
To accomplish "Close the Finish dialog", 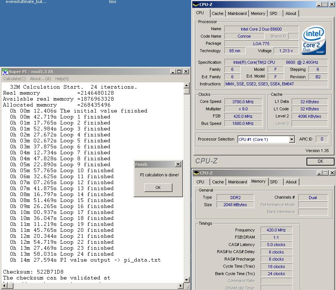I will coord(178,164).
